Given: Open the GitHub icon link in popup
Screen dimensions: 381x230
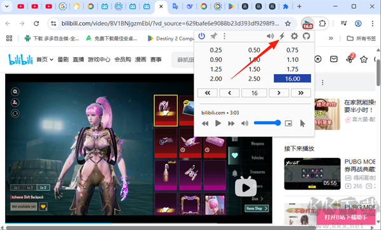Looking at the screenshot, I should [x=306, y=36].
